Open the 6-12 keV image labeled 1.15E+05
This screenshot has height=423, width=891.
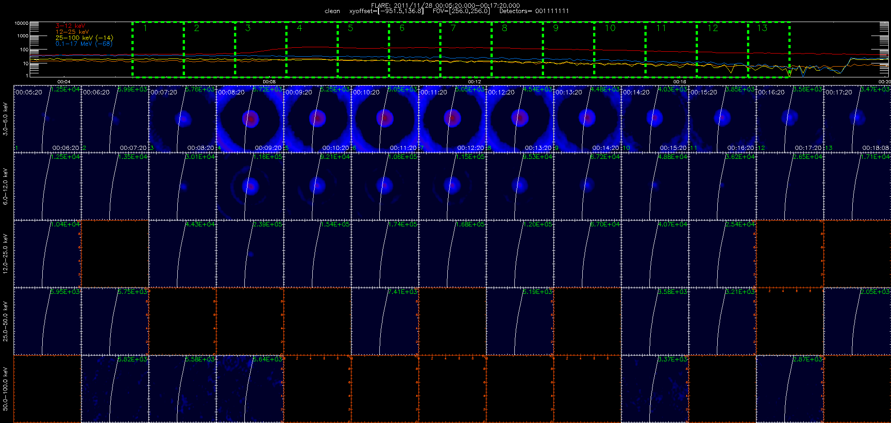pyautogui.click(x=452, y=186)
